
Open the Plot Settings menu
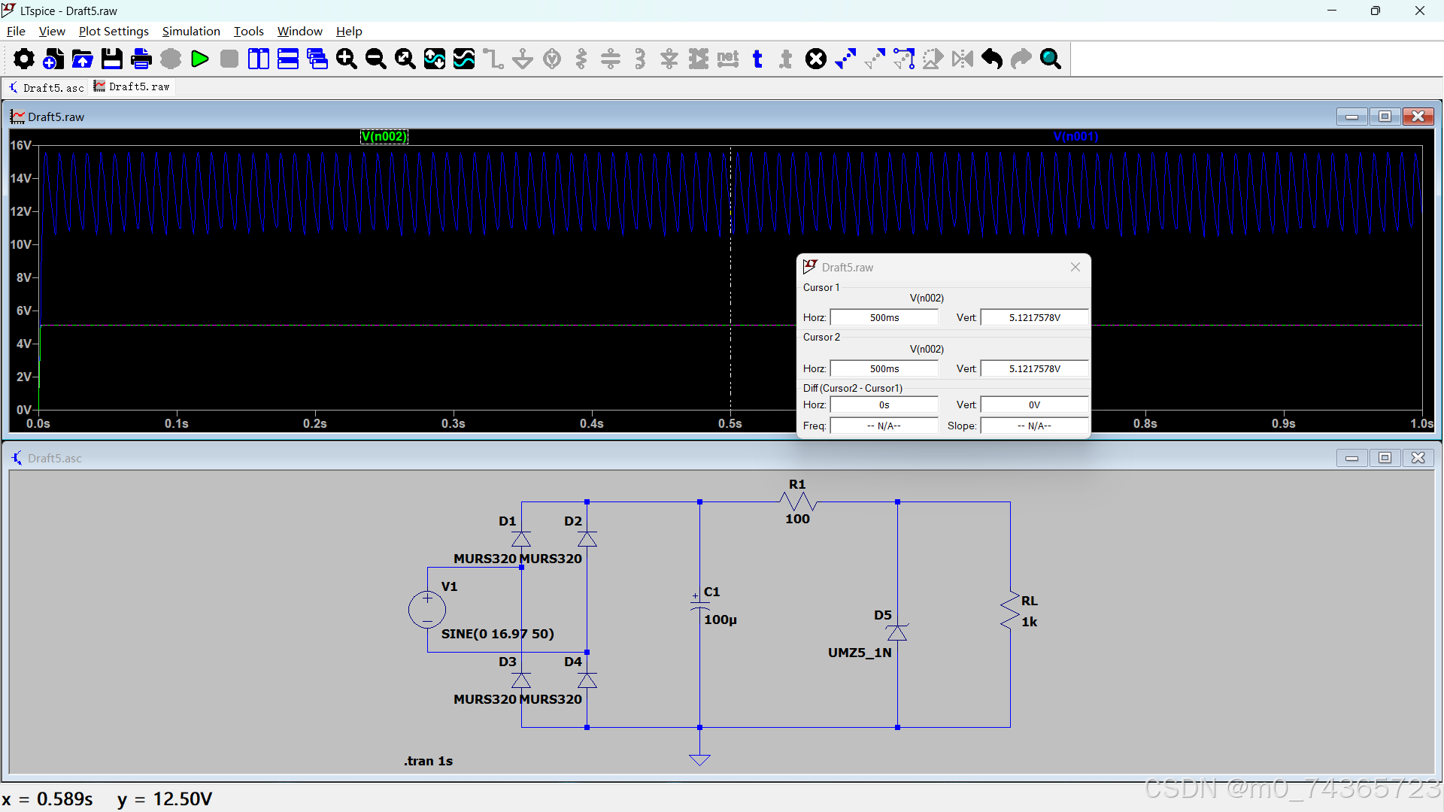(x=114, y=31)
